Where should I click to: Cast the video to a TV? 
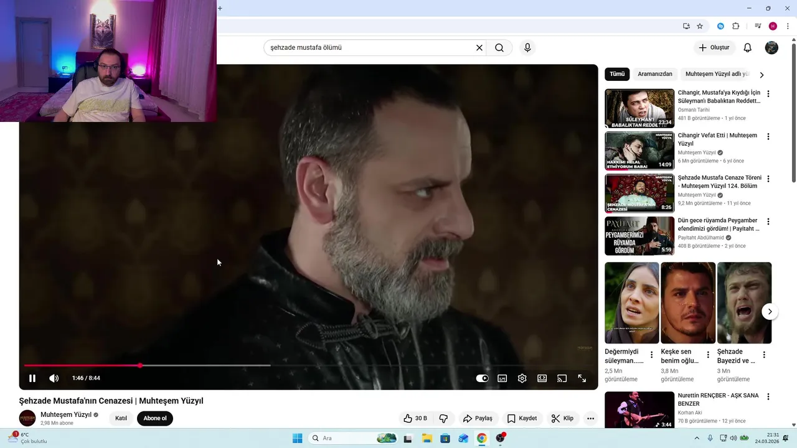(x=562, y=378)
